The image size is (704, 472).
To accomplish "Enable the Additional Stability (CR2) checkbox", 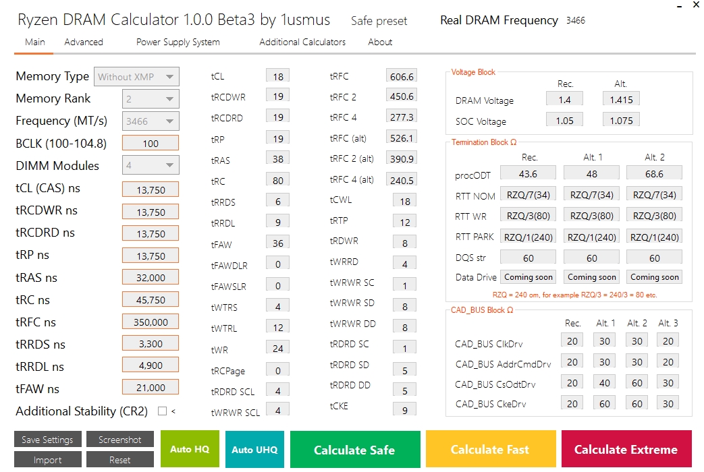I will click(163, 411).
